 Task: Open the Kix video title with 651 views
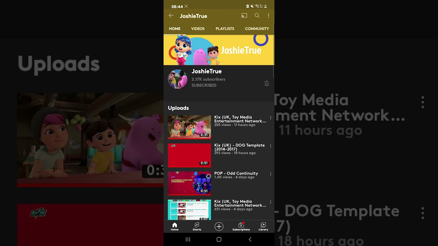click(x=240, y=203)
